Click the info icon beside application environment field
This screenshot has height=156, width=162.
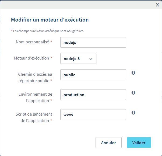(x=133, y=93)
